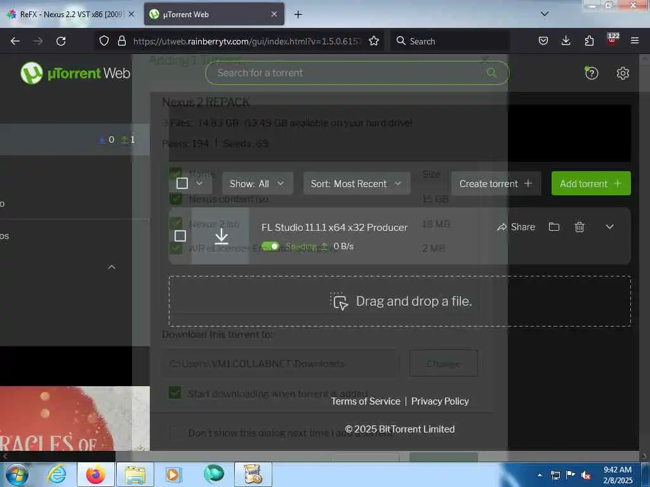Click the muted speaker tray icon
Screen dimensions: 650x487
coord(585,475)
